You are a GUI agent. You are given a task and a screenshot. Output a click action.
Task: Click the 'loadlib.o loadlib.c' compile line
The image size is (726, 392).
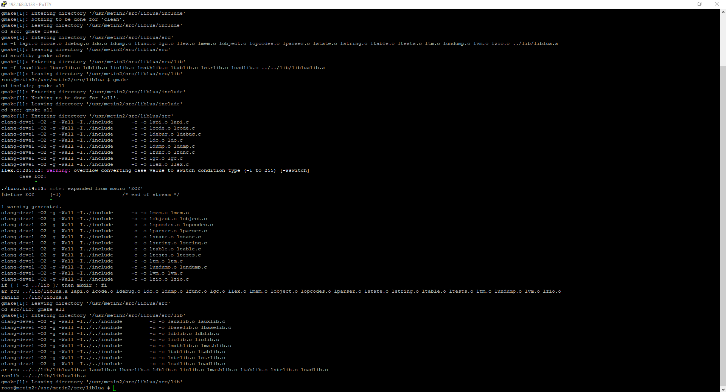point(113,364)
